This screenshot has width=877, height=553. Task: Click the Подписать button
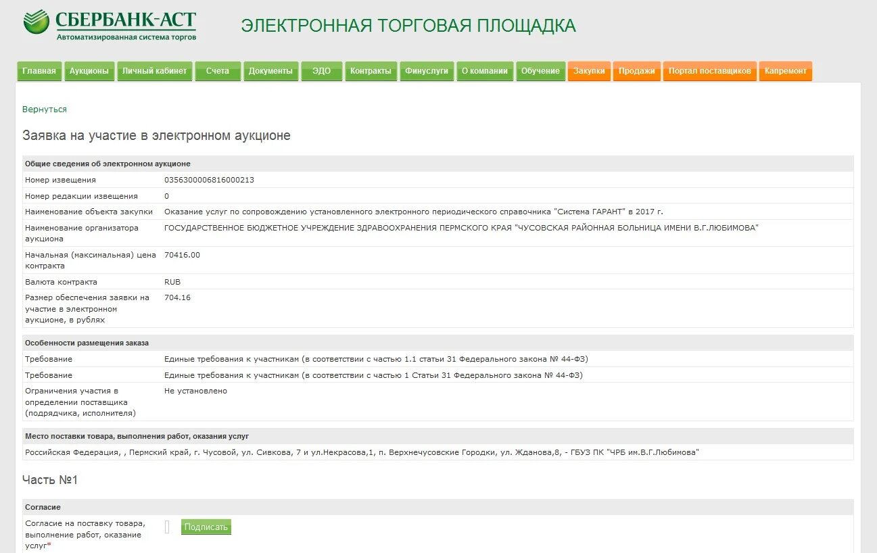click(x=206, y=527)
